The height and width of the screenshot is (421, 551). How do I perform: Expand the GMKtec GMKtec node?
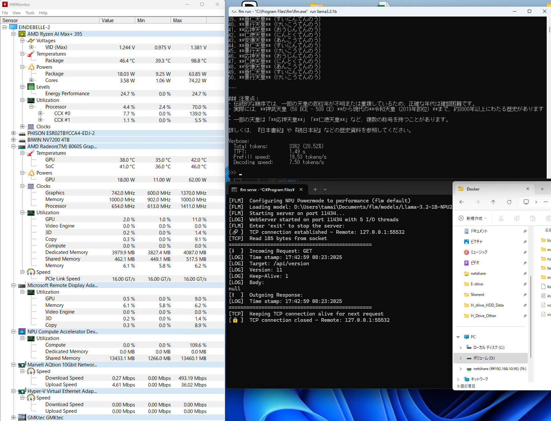coord(13,417)
